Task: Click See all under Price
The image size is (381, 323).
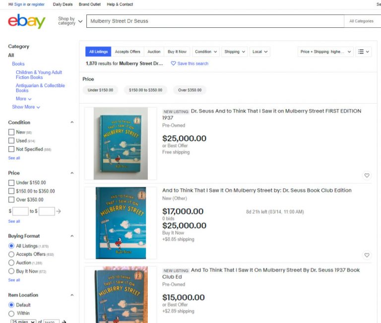Action: [14, 221]
